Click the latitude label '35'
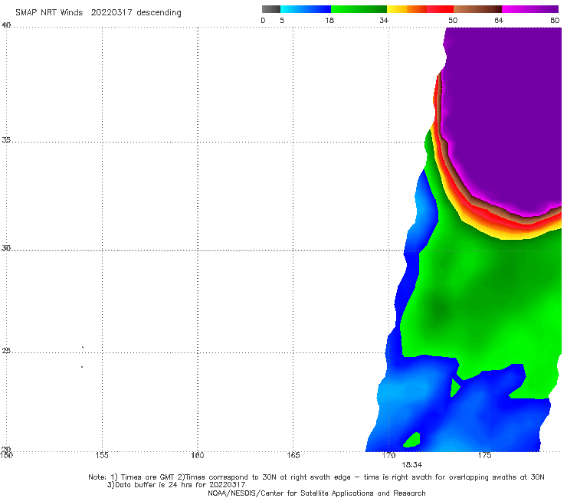Image resolution: width=567 pixels, height=498 pixels. pos(6,139)
